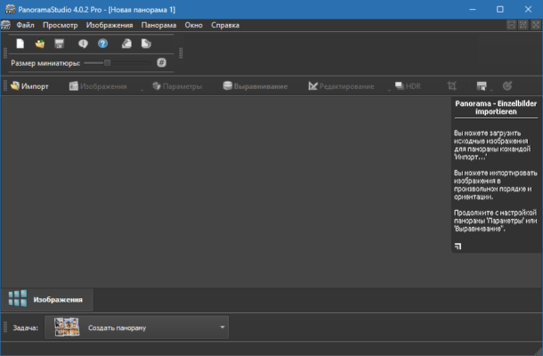Click the Размер миниатюры label

pyautogui.click(x=45, y=63)
